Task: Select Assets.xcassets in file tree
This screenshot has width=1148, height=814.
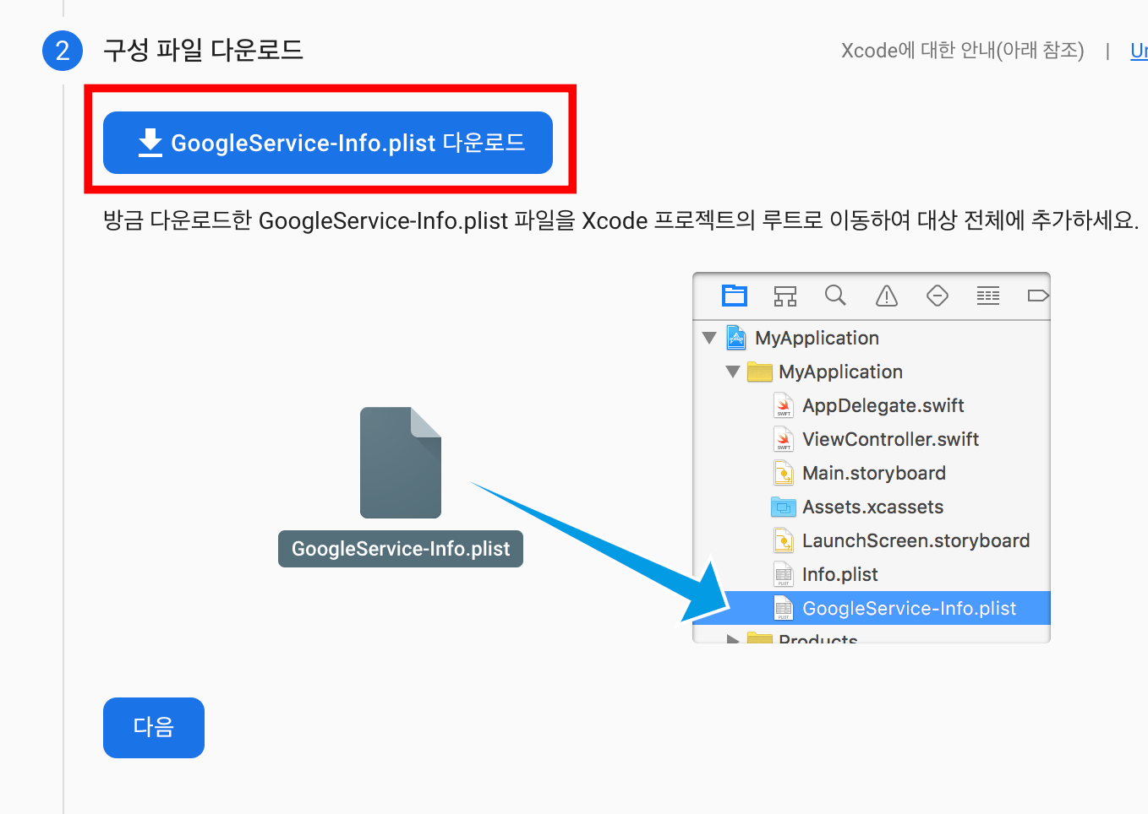Action: pos(872,507)
